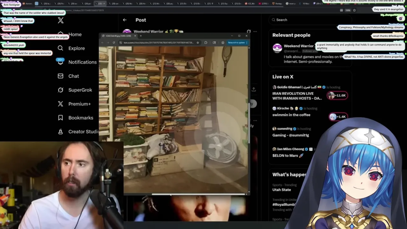The width and height of the screenshot is (407, 229).
Task: Open Weekend Warrior name in Relevant people
Action: pos(299,46)
